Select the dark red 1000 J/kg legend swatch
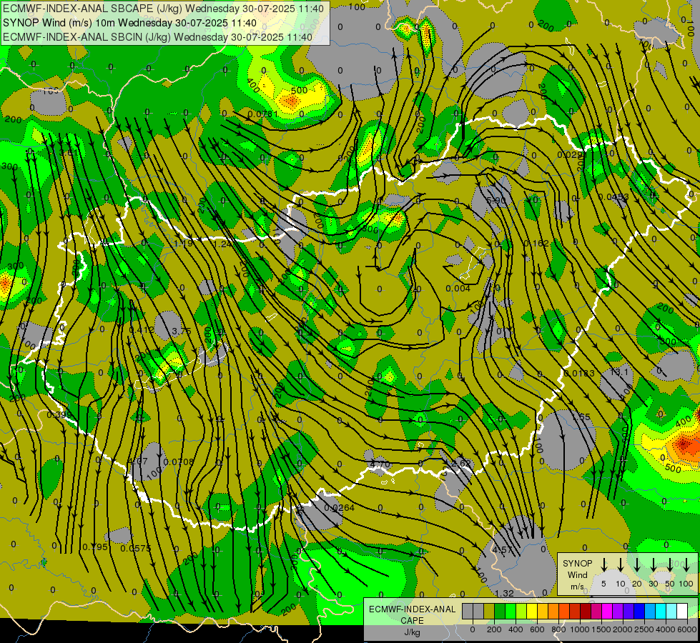The height and width of the screenshot is (643, 700). tap(586, 612)
